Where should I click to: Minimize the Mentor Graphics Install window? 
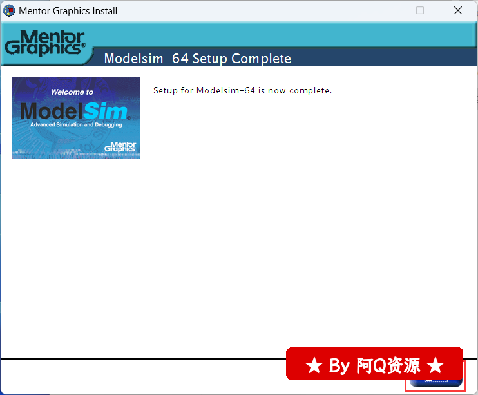point(383,10)
